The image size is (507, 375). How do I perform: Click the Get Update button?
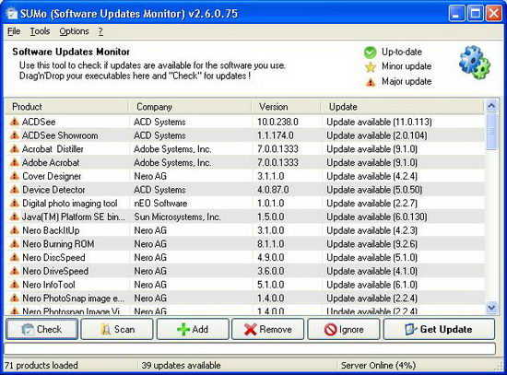tap(439, 329)
